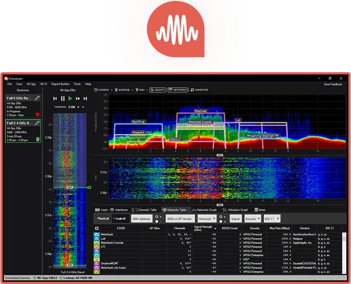Screen dimensions: 351x284
Task: Open the Channels filter dropdown
Action: click(x=207, y=218)
